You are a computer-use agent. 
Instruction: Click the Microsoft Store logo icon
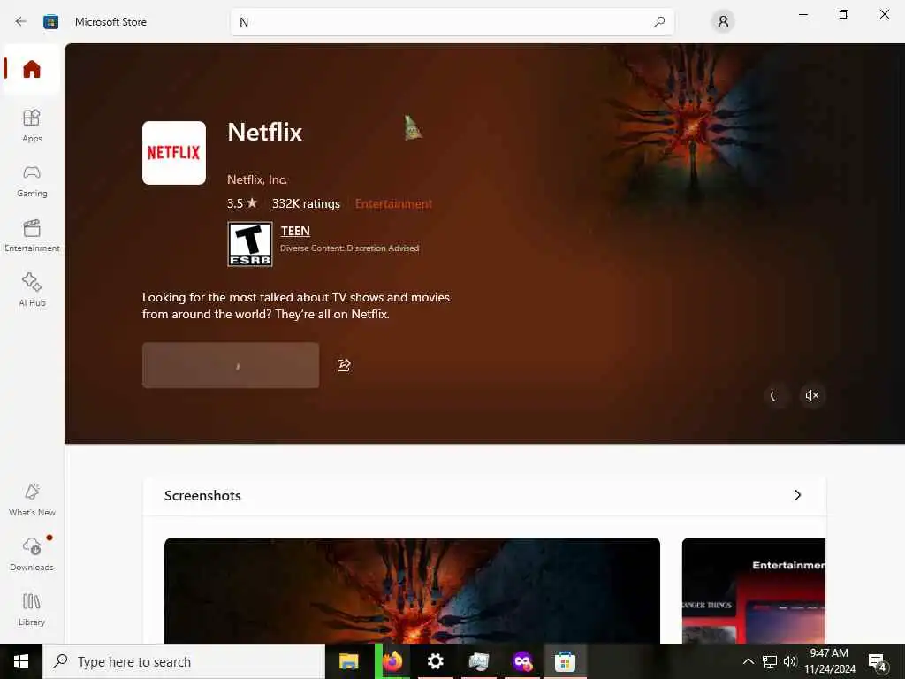[50, 22]
